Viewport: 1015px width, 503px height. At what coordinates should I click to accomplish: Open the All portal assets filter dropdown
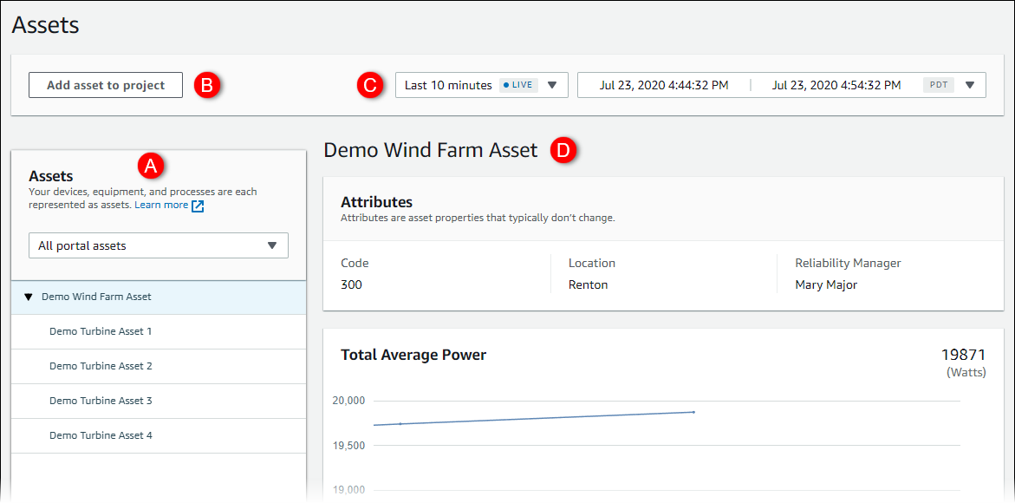click(x=158, y=245)
